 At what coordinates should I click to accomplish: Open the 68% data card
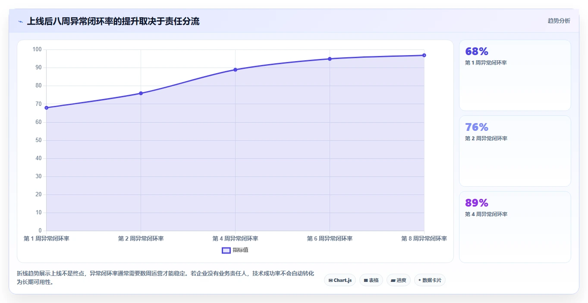point(515,75)
